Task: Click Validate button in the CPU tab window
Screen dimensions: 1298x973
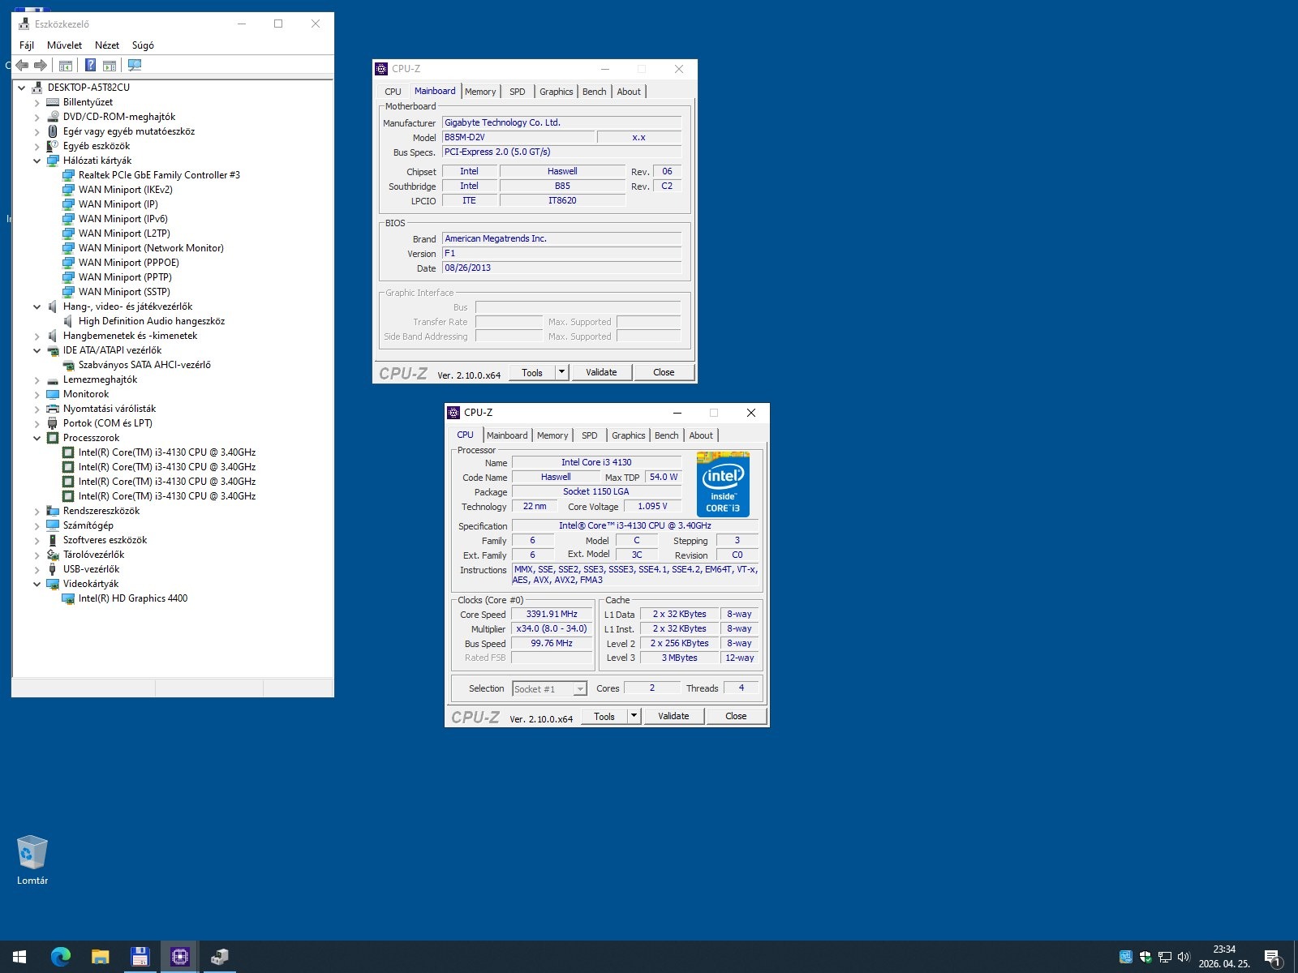Action: pos(673,716)
